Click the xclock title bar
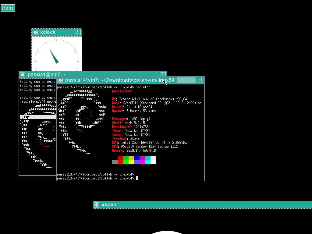The image size is (312, 234). [57, 32]
